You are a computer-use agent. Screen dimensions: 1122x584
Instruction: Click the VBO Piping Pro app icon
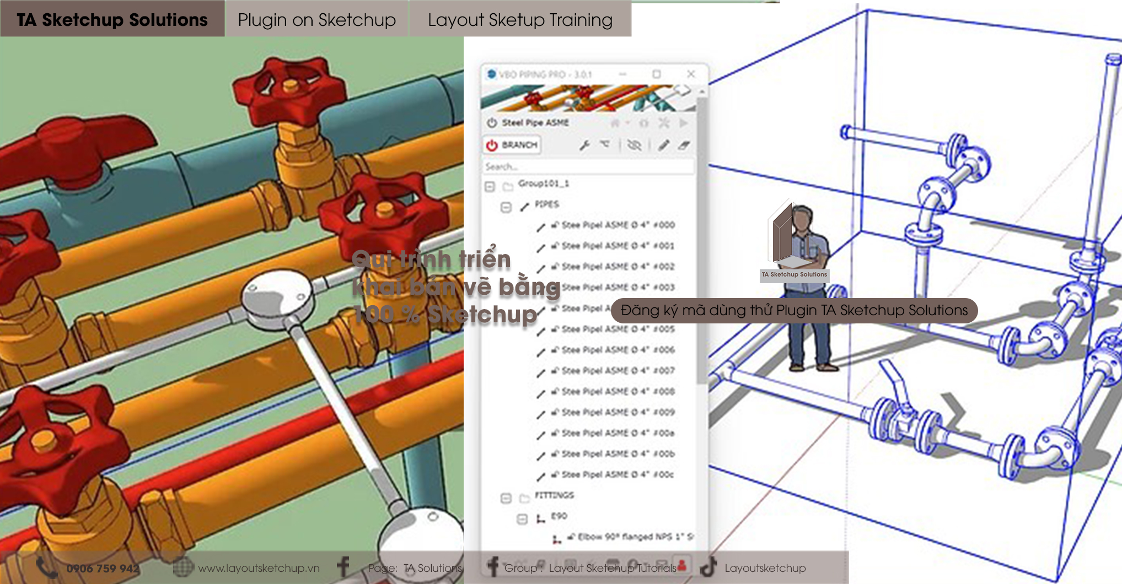(x=492, y=74)
